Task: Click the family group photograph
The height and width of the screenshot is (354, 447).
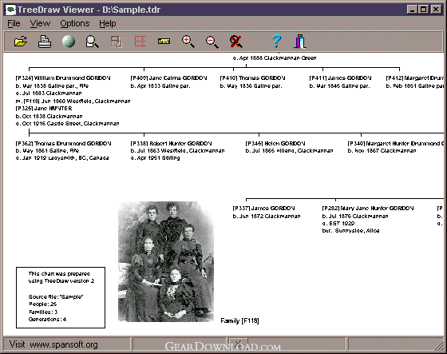Action: [166, 261]
